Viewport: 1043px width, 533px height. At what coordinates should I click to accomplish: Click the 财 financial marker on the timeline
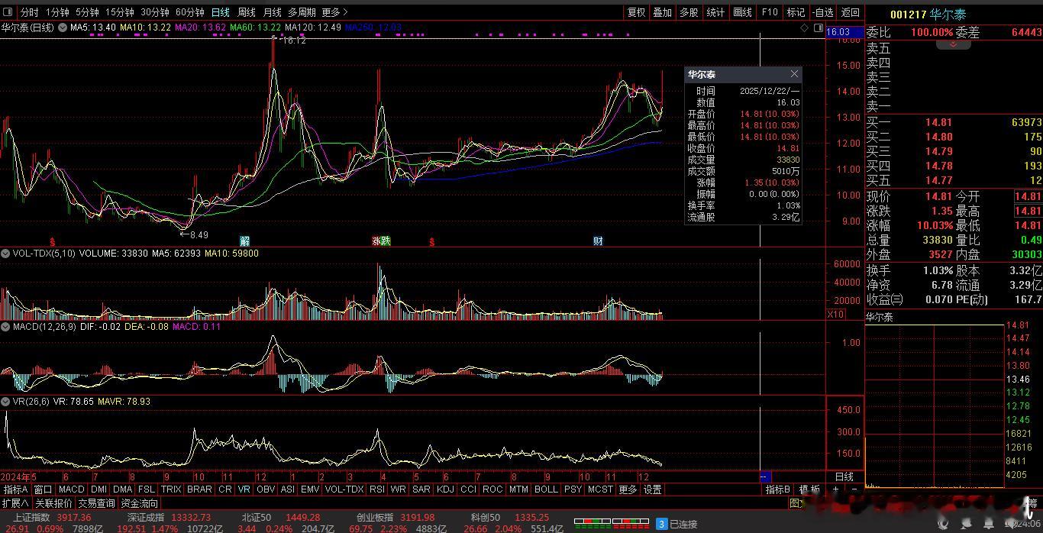598,241
